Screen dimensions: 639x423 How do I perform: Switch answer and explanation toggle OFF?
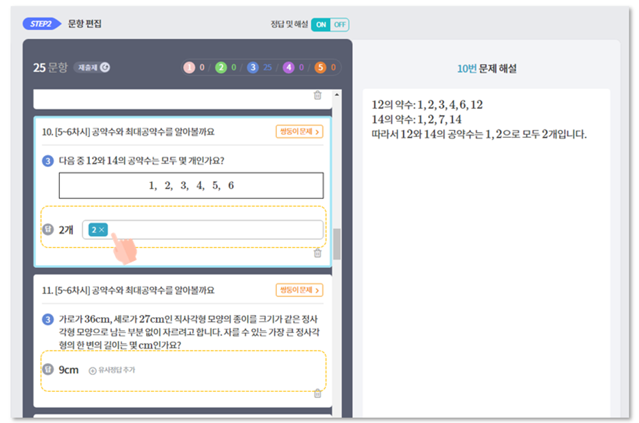pos(340,25)
